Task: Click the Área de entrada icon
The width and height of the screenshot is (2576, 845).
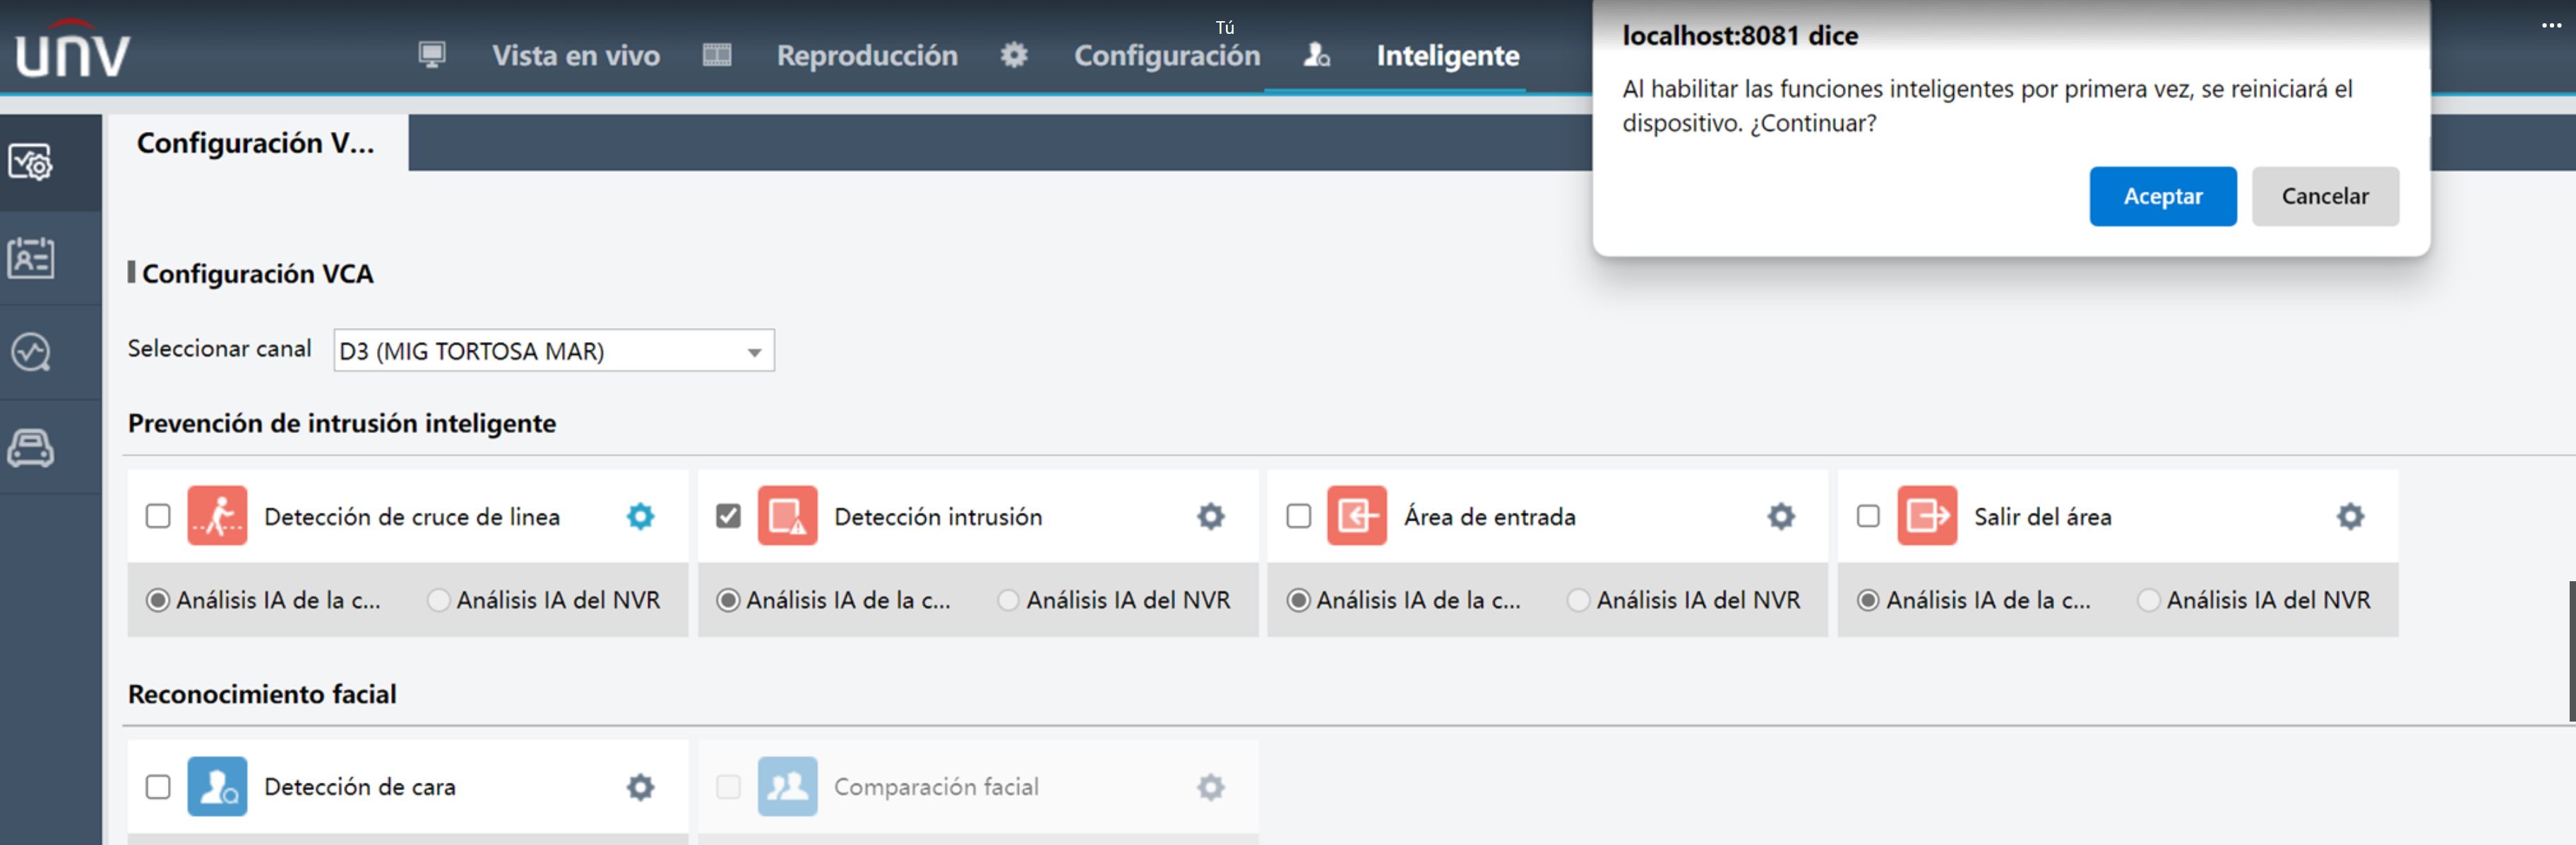Action: 1357,516
